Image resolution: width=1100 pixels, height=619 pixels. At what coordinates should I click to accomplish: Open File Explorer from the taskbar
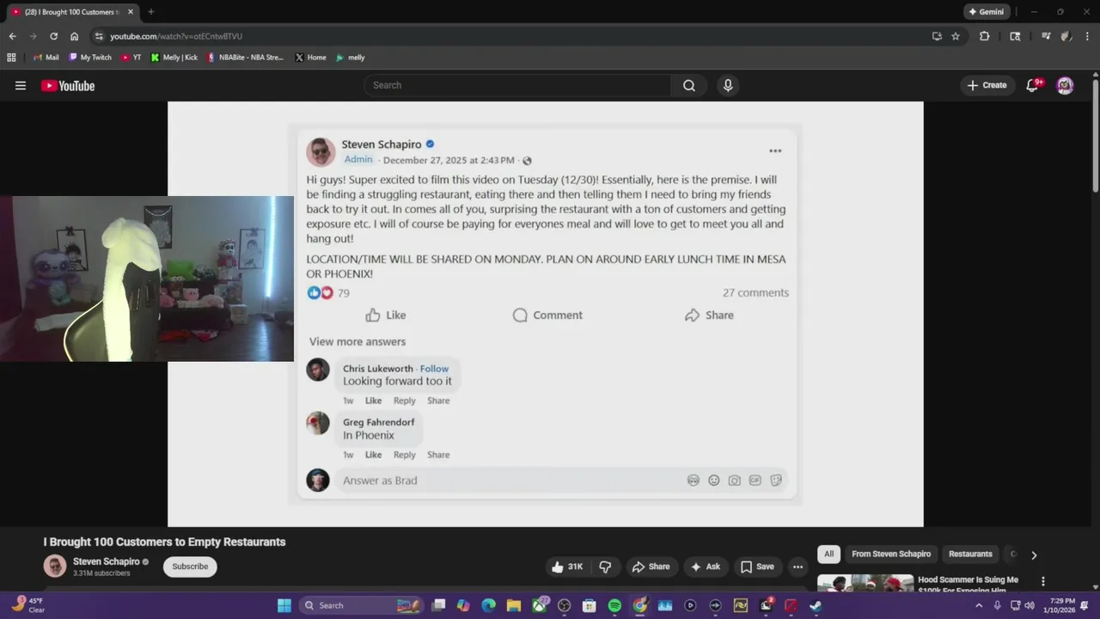[514, 605]
